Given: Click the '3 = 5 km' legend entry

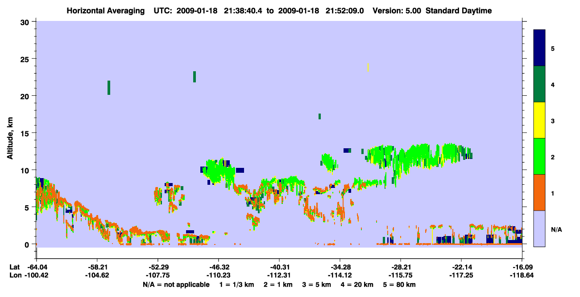Looking at the screenshot, I should coord(316,285).
